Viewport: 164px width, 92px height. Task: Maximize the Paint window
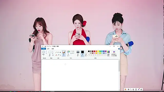point(114,46)
